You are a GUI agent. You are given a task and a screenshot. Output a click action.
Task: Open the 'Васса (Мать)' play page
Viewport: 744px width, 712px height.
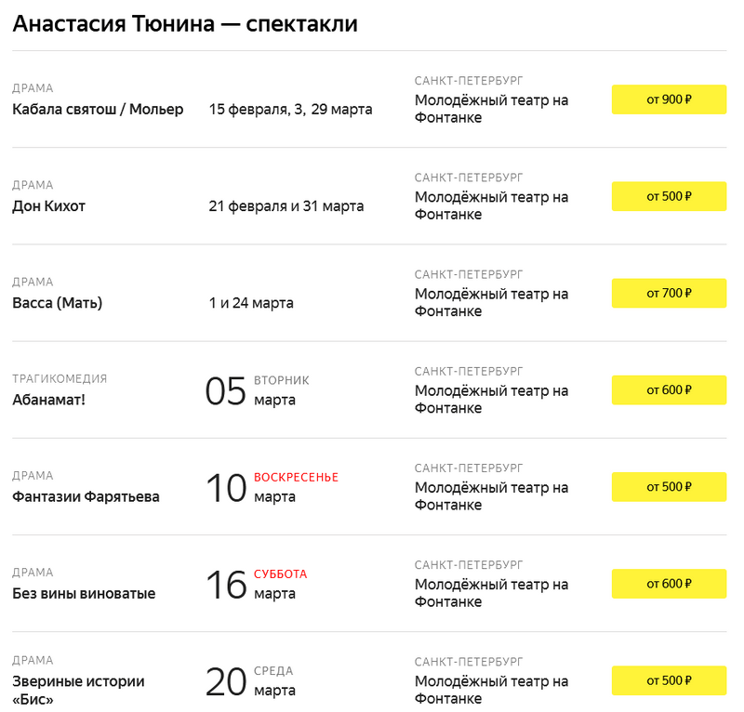tap(58, 303)
